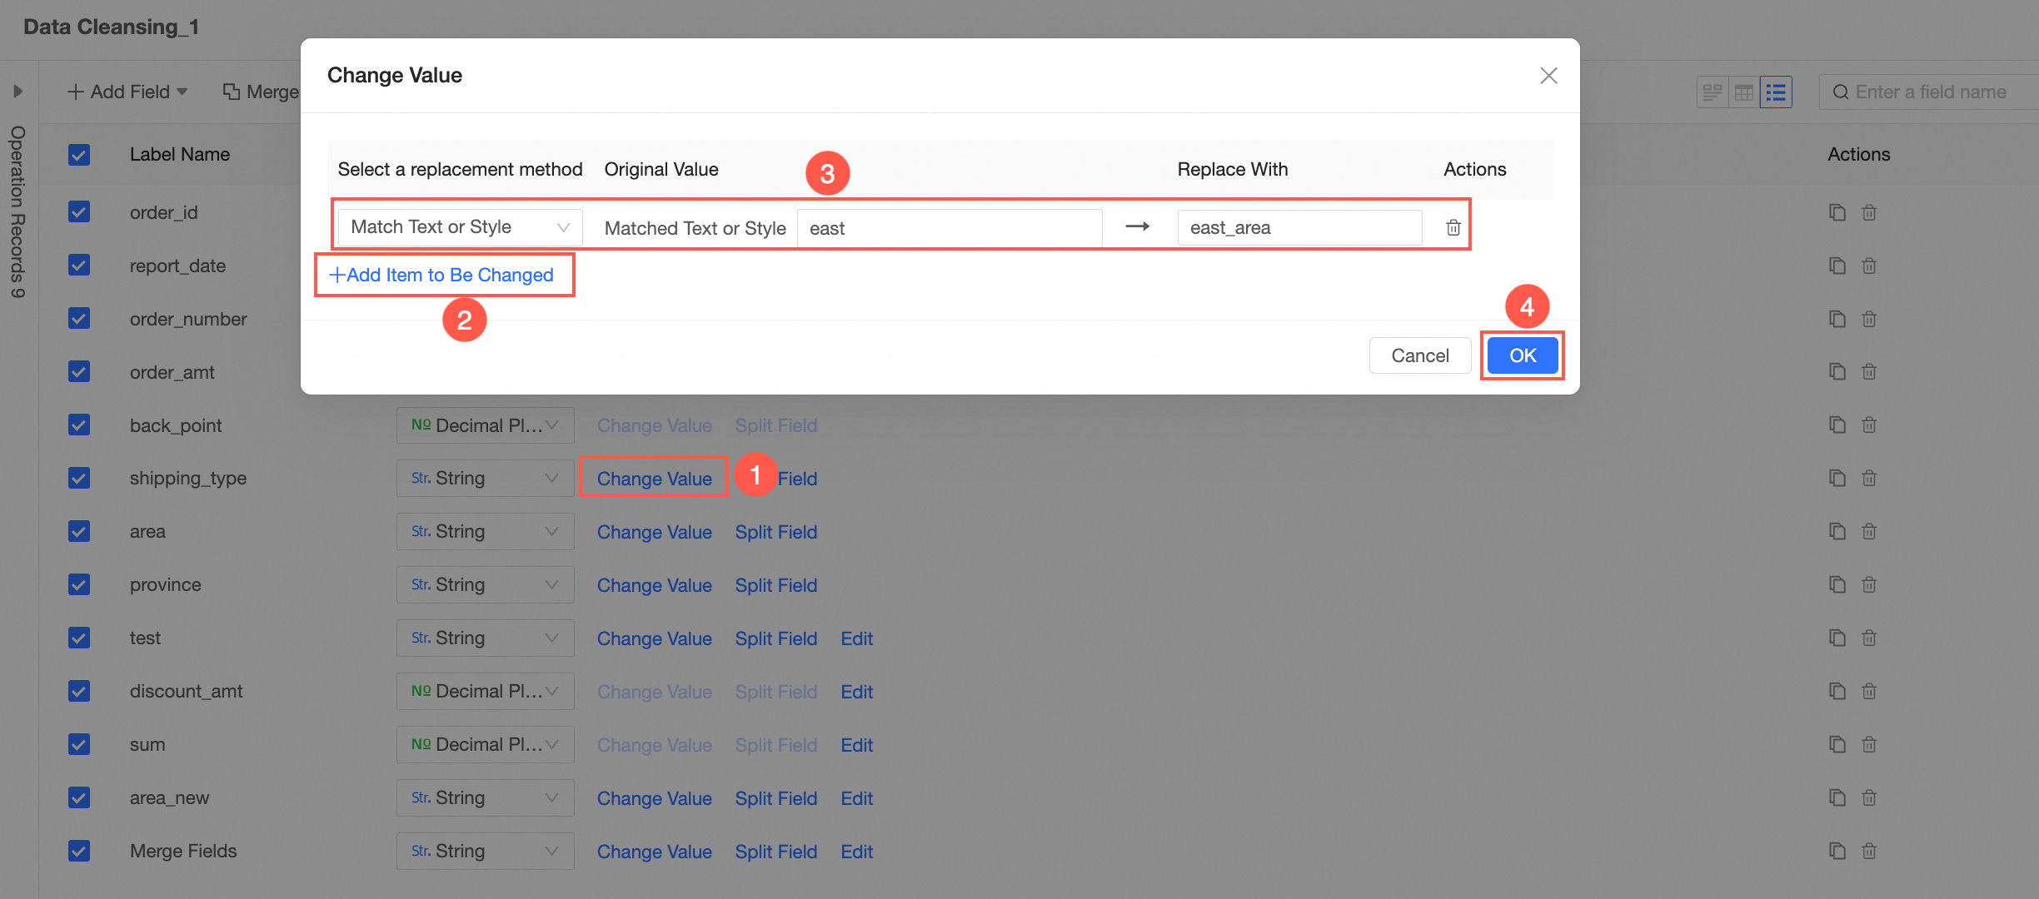
Task: Open the type dropdown for the area field
Action: coord(485,531)
